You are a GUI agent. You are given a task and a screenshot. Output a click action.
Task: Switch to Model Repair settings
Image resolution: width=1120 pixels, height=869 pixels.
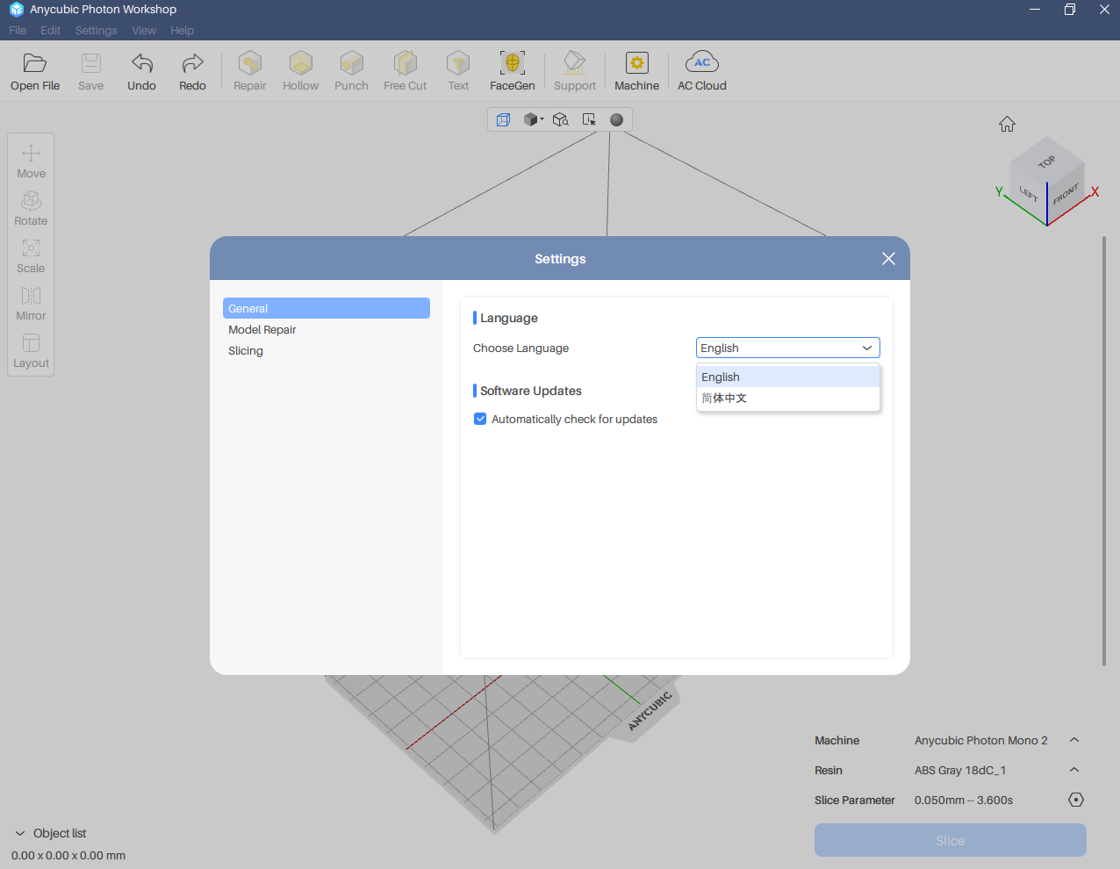point(327,329)
